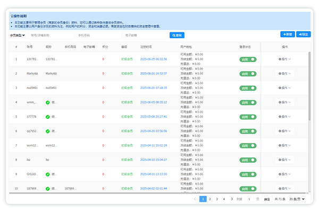The height and width of the screenshot is (212, 319).
Task: Go to page 3 in pagination
Action: (x=217, y=199)
